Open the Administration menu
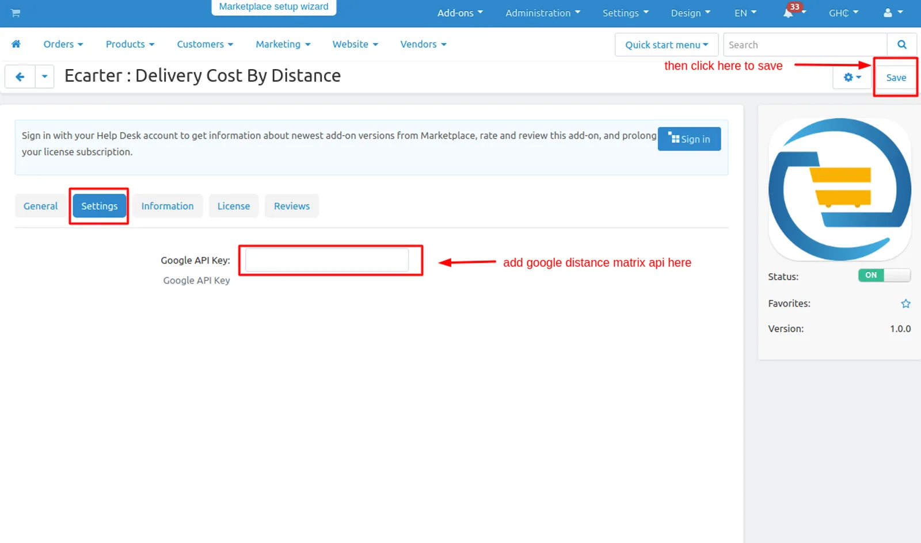This screenshot has height=543, width=921. pos(543,13)
